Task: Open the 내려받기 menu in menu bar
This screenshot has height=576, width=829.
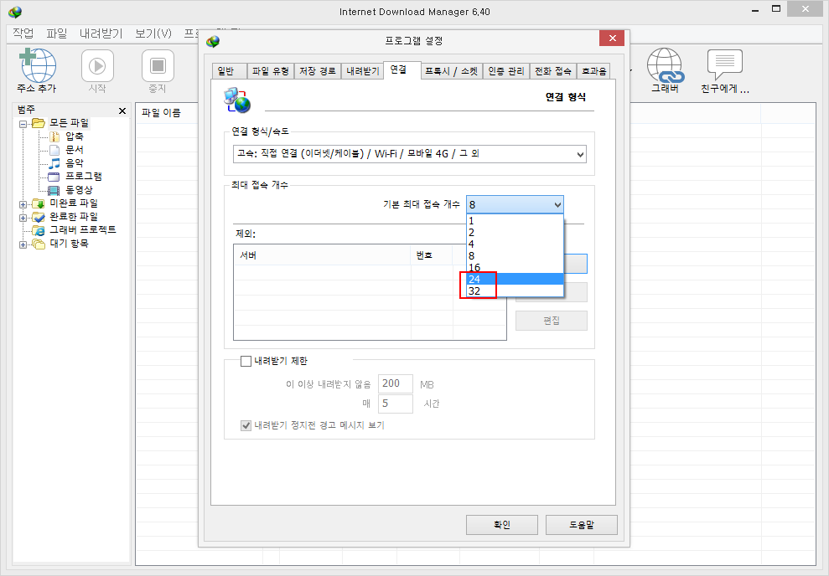Action: pos(101,33)
